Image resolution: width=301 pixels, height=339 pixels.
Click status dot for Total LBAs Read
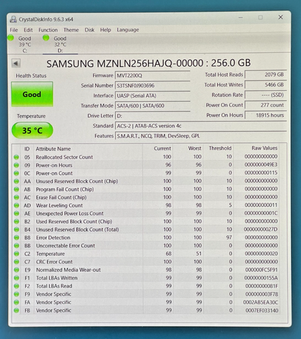pos(16,286)
